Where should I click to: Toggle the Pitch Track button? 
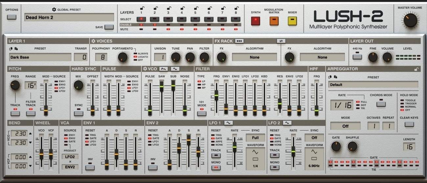coord(15,113)
